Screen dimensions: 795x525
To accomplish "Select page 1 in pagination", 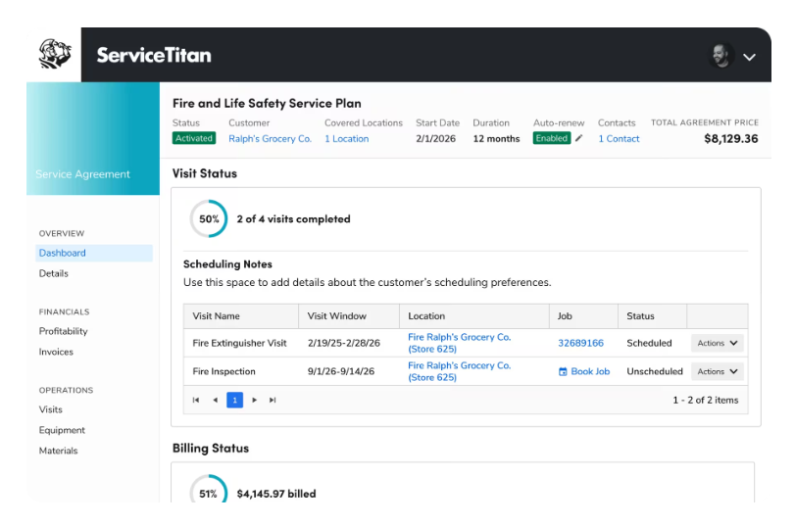I will coord(234,400).
